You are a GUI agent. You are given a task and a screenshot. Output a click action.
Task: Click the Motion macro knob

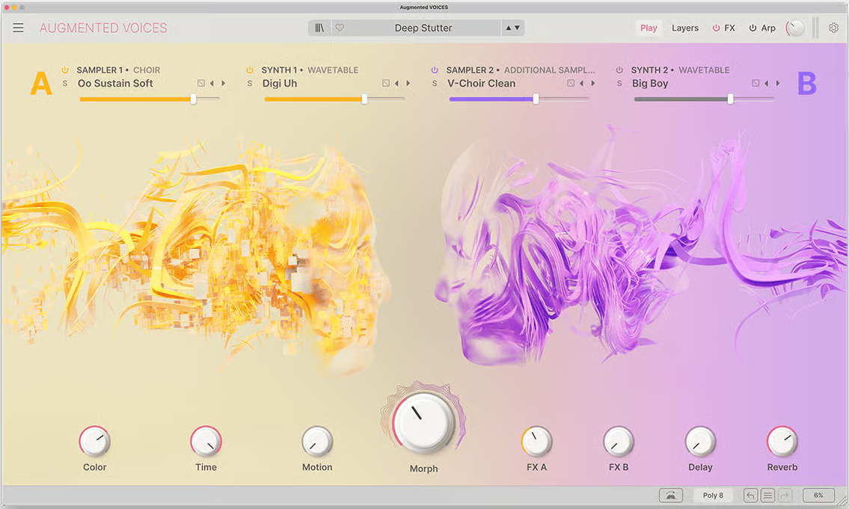coord(317,442)
